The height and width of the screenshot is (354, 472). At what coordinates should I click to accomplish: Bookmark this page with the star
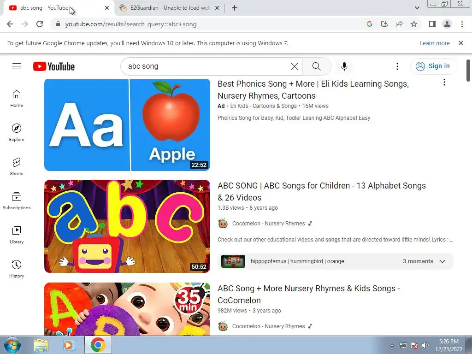click(x=414, y=24)
